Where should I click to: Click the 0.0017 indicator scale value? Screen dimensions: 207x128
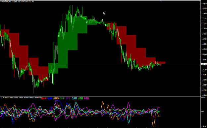click(x=203, y=97)
